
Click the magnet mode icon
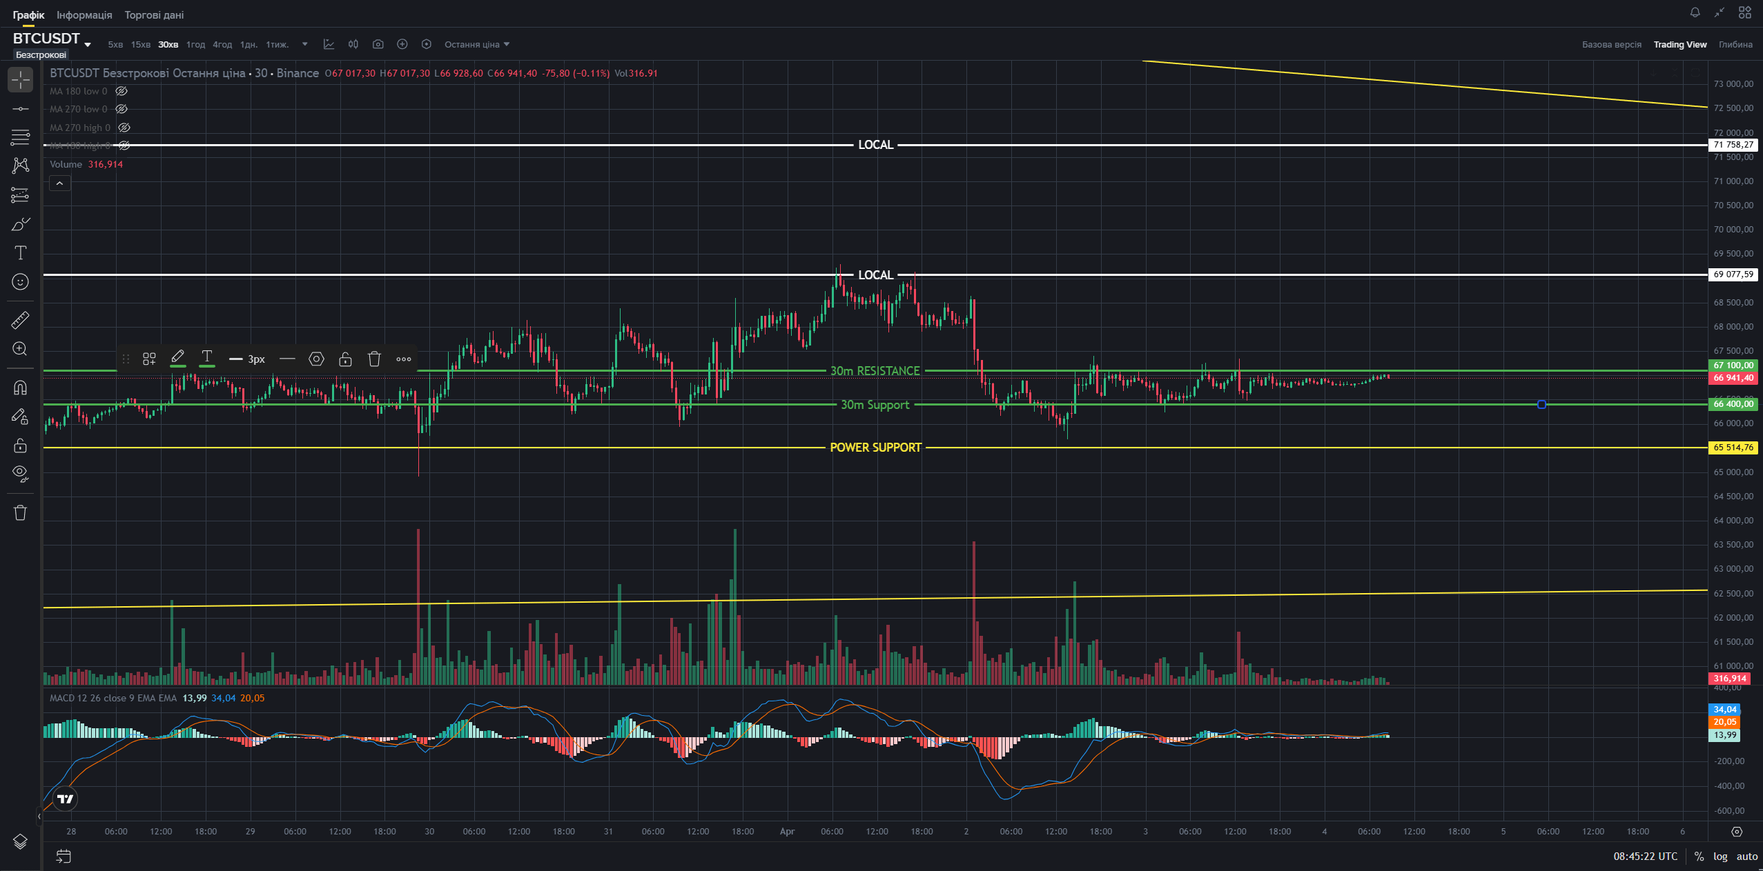coord(20,388)
